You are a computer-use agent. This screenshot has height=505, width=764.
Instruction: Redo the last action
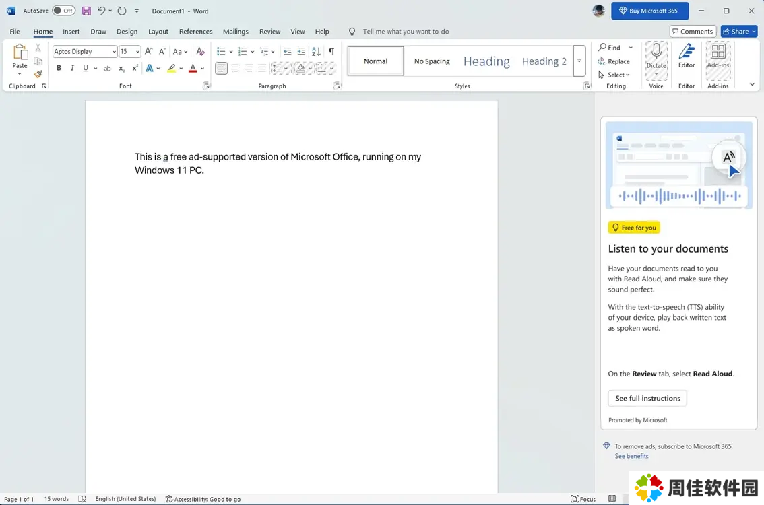(122, 11)
